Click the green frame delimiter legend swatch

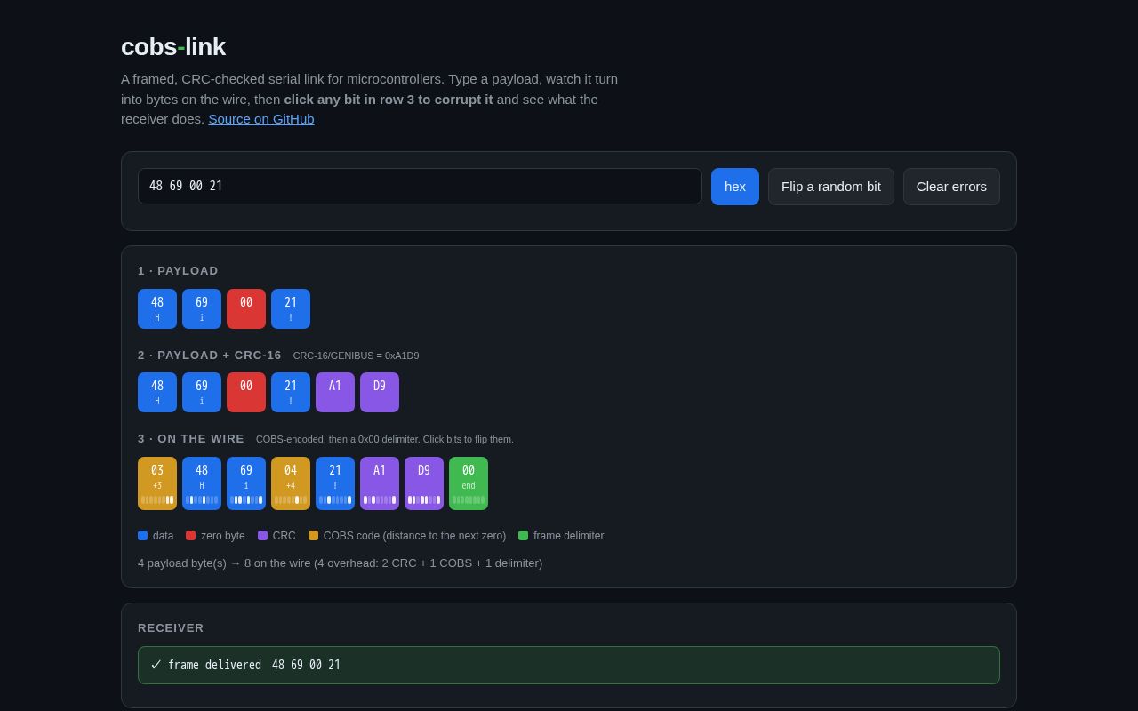pos(523,536)
